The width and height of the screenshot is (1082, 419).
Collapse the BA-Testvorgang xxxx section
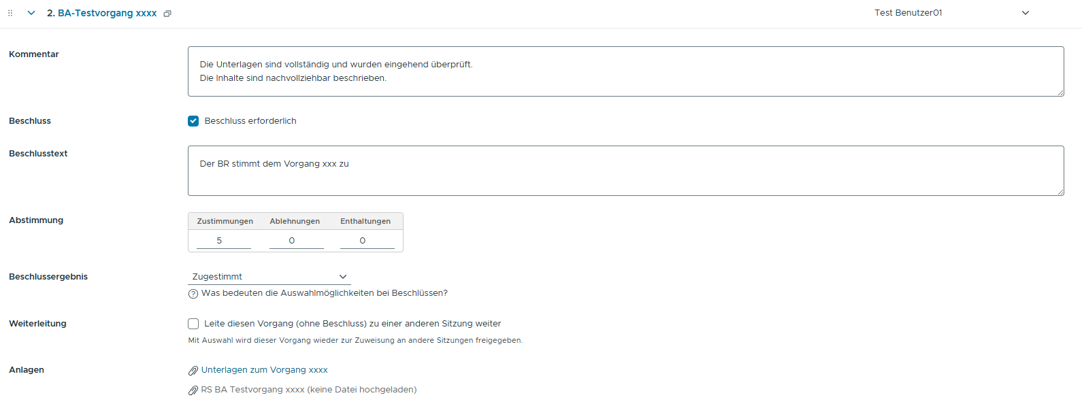(31, 13)
